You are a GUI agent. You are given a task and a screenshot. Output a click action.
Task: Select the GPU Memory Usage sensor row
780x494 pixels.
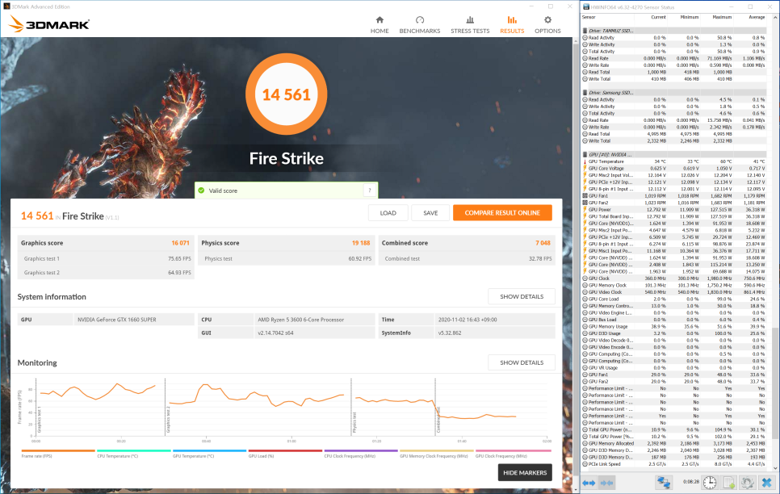[676, 327]
